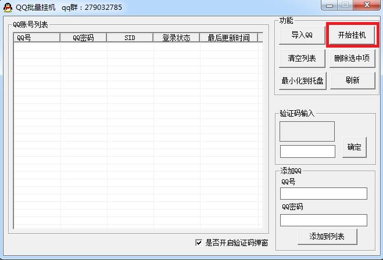Click the window title QQ批量挂机
The width and height of the screenshot is (383, 260).
click(x=35, y=8)
